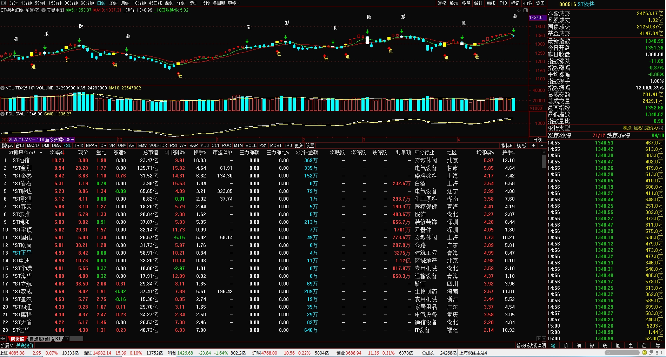The width and height of the screenshot is (666, 357).
Task: Select the MACD indicator tab
Action: click(x=33, y=146)
